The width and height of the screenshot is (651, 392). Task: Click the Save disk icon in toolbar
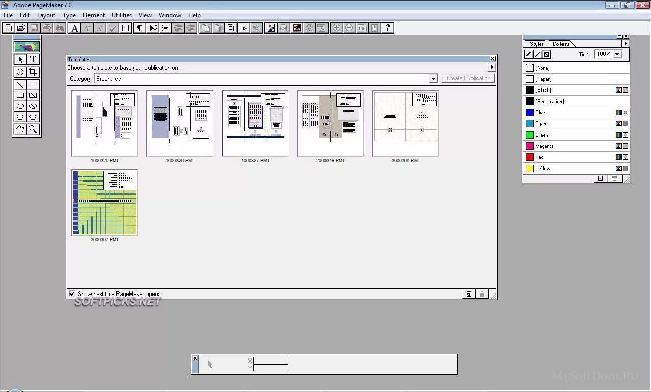coord(34,28)
